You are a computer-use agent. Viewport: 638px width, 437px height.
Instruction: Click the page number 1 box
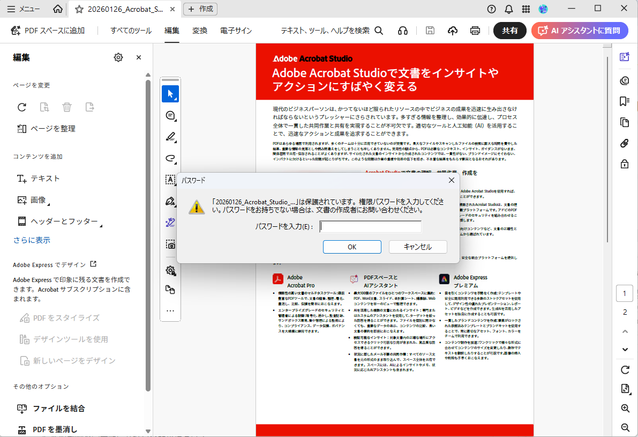625,293
